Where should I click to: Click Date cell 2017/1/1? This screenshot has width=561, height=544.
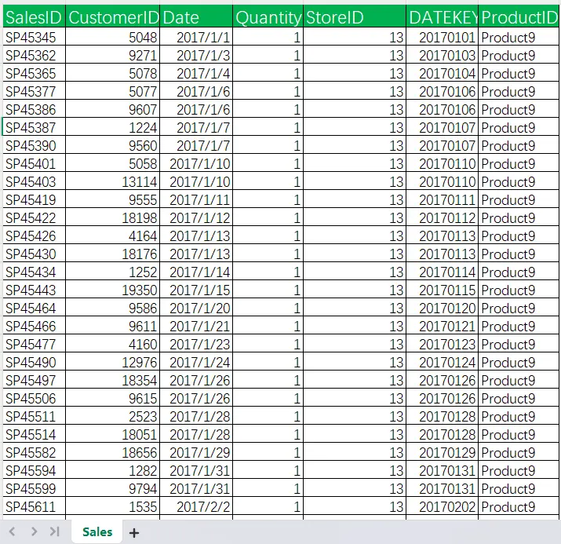pos(196,37)
